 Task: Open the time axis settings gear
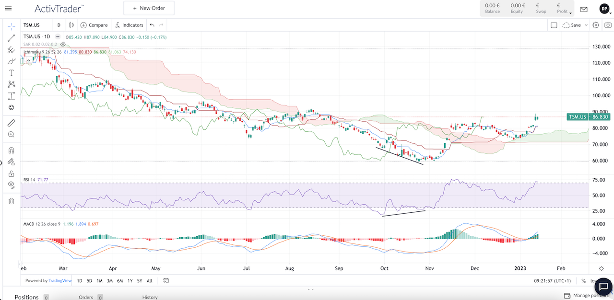click(x=602, y=268)
